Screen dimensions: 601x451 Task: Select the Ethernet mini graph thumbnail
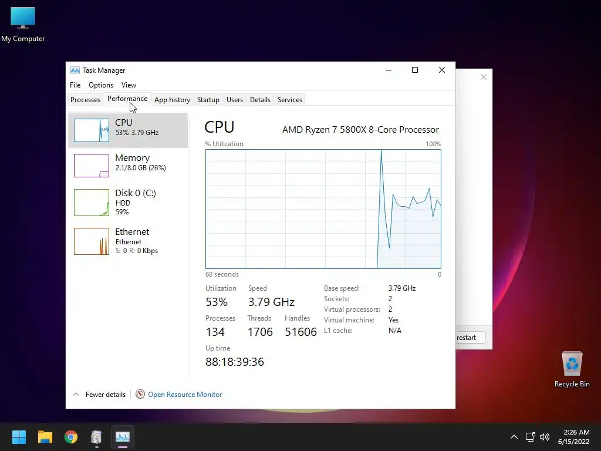[91, 241]
